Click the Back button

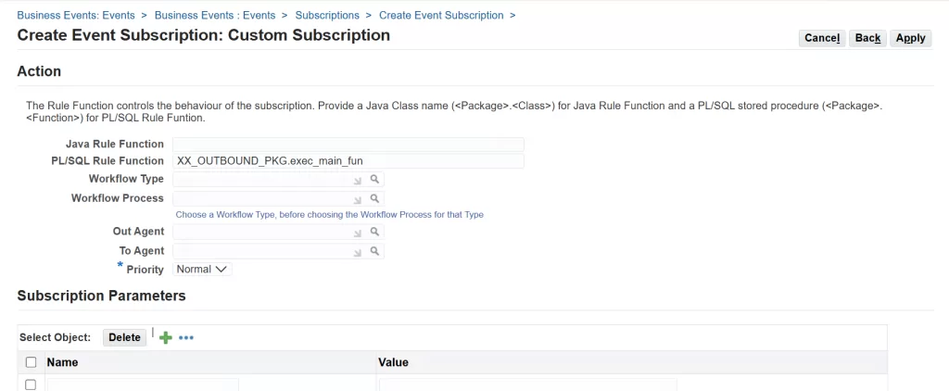tap(867, 38)
